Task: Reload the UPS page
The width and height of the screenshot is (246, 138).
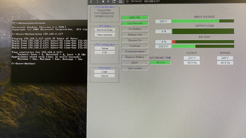Action: tap(114, 2)
